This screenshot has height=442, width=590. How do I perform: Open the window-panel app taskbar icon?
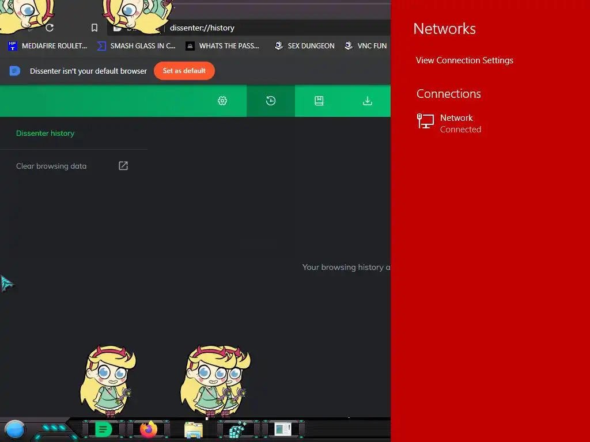click(283, 429)
